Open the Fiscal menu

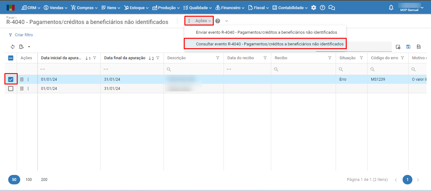coord(259,8)
